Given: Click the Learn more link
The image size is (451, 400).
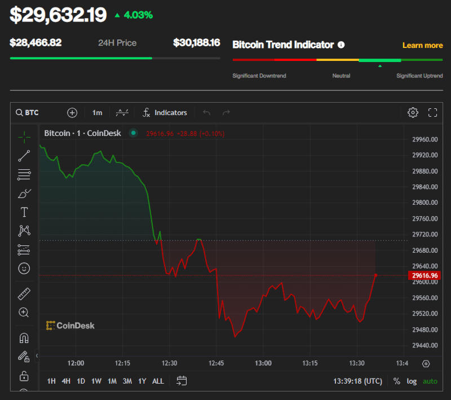Looking at the screenshot, I should (x=422, y=45).
